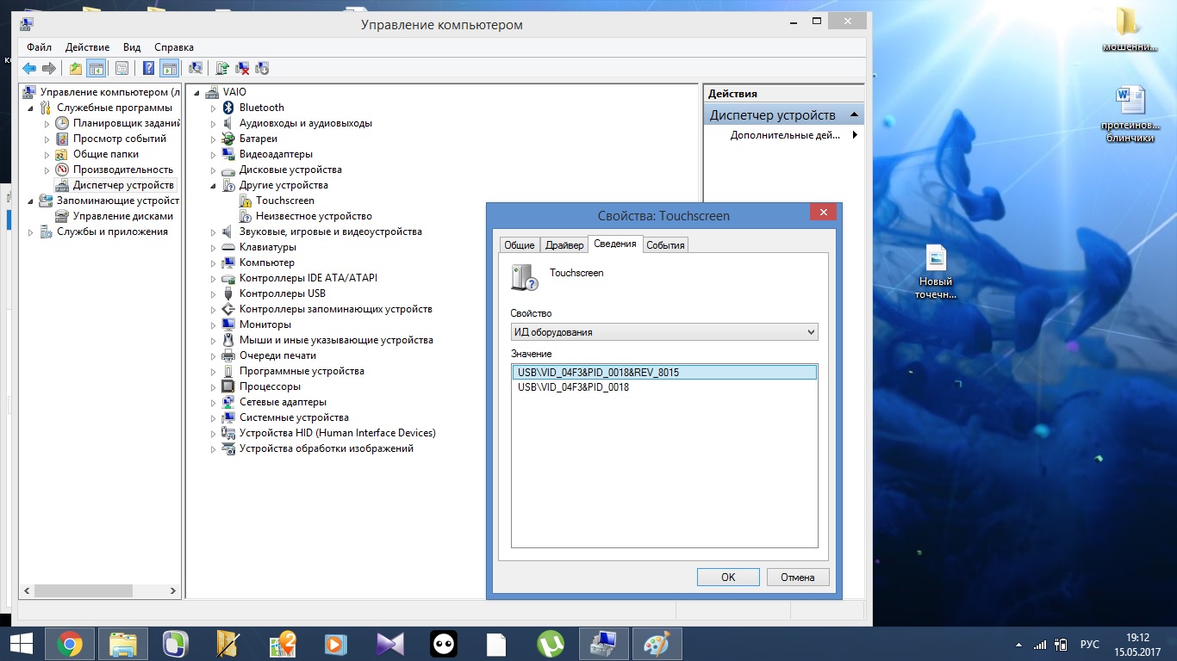Expand the Bluetooth device category
This screenshot has width=1177, height=661.
pyautogui.click(x=214, y=108)
